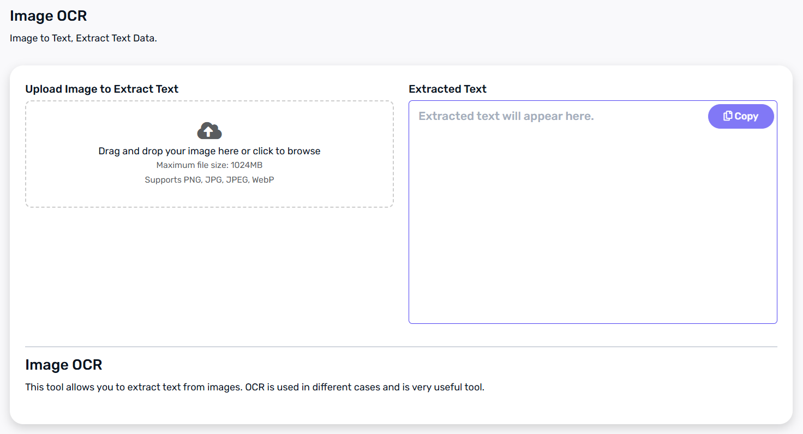The width and height of the screenshot is (803, 434).
Task: Click the word "Copy" on the purple button
Action: pos(746,116)
